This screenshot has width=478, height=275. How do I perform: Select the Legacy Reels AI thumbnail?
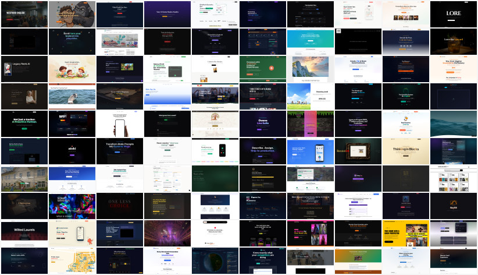(24, 69)
